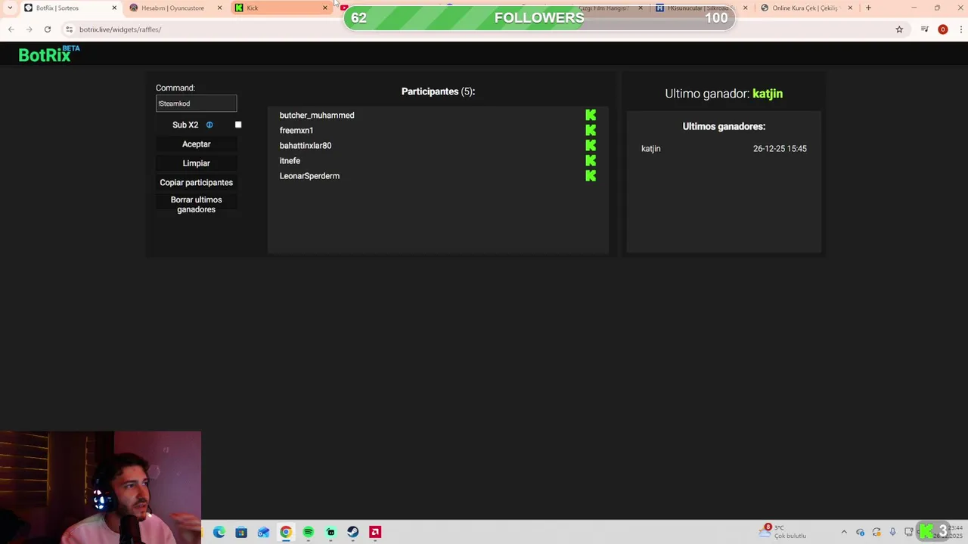Open Microsoft Edge from the taskbar

(x=219, y=532)
